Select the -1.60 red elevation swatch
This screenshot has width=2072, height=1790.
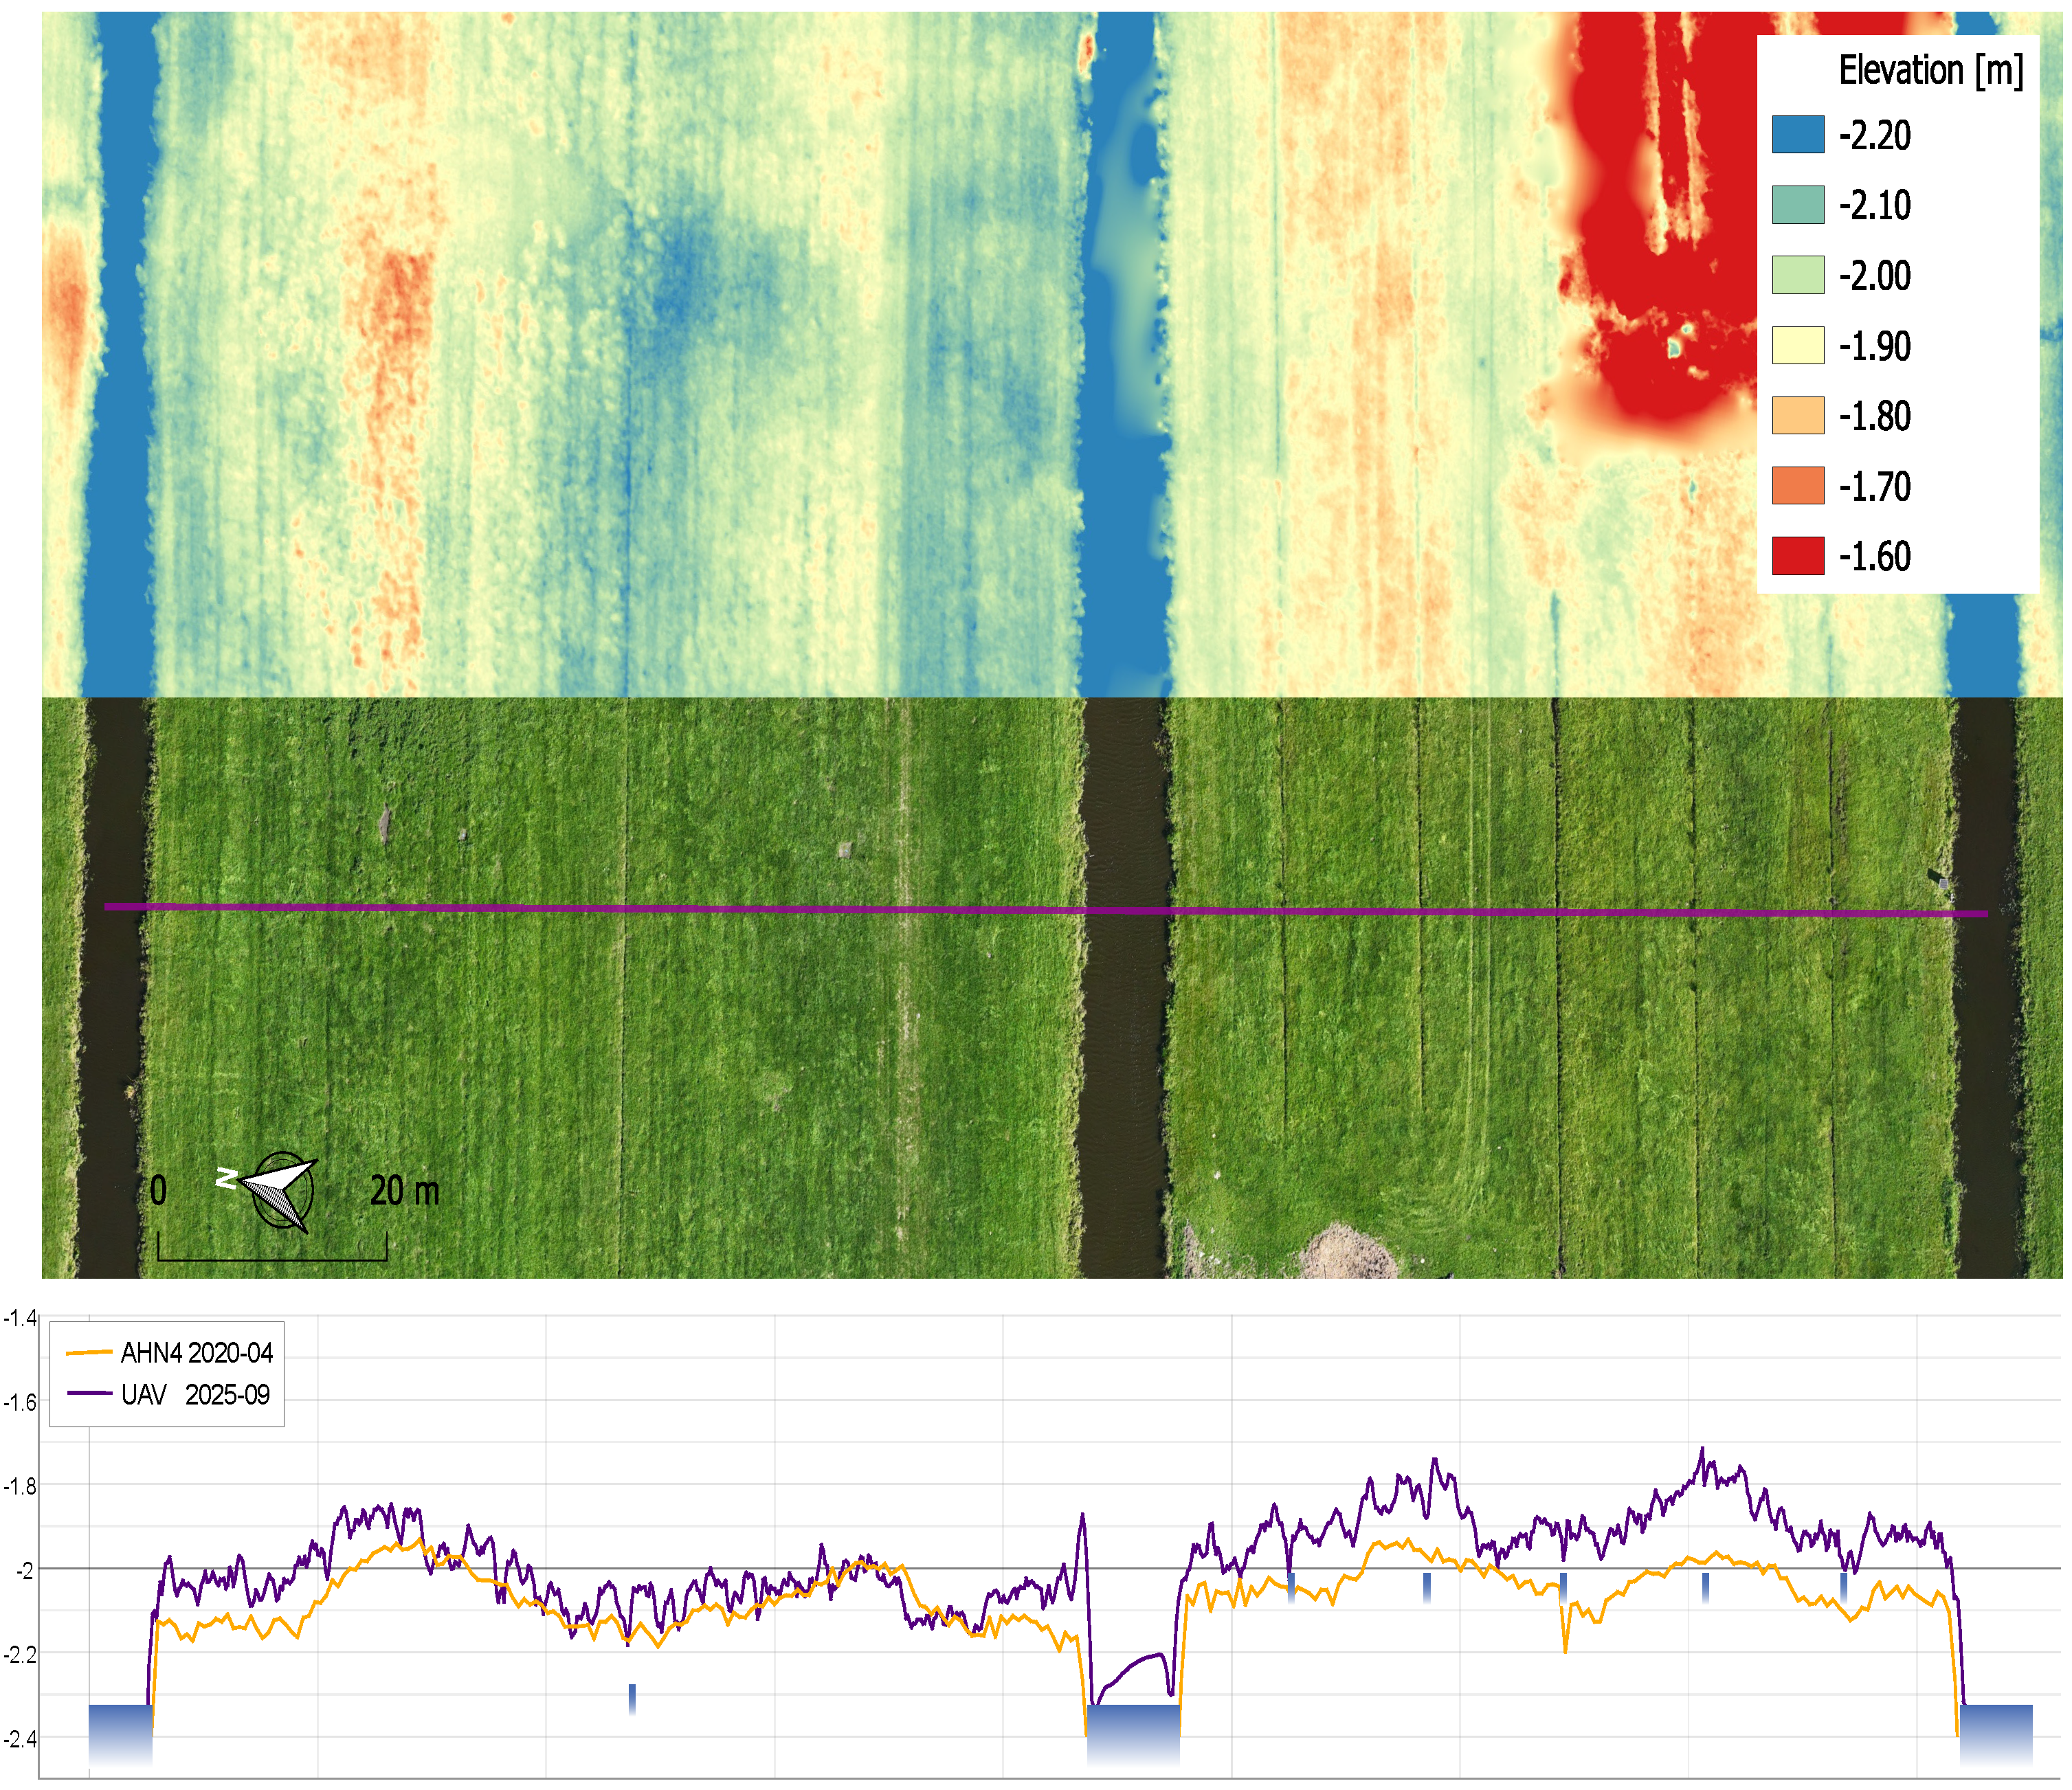1798,556
